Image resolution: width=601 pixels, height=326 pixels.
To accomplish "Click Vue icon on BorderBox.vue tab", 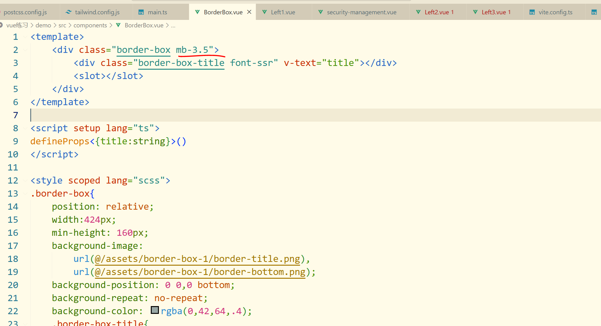I will [197, 12].
